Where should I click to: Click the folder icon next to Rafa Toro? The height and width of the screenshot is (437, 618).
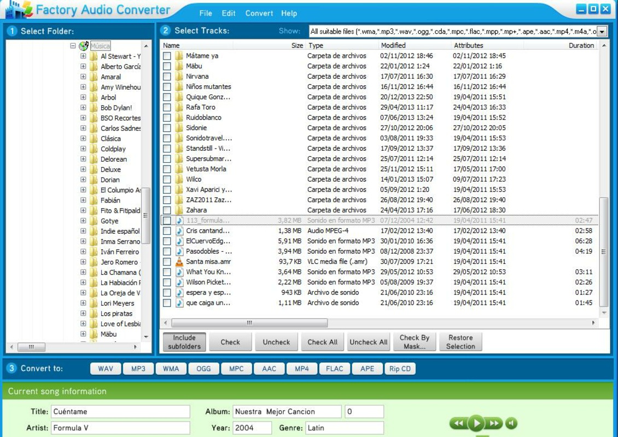[x=179, y=107]
